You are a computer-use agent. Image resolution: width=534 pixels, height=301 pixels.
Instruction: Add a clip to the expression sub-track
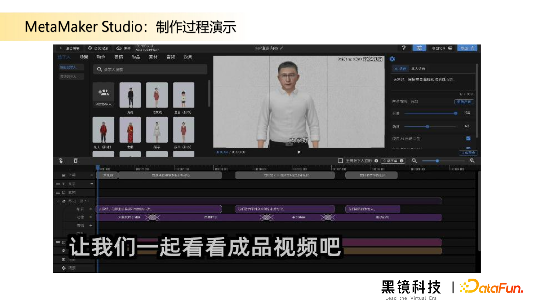(91, 225)
